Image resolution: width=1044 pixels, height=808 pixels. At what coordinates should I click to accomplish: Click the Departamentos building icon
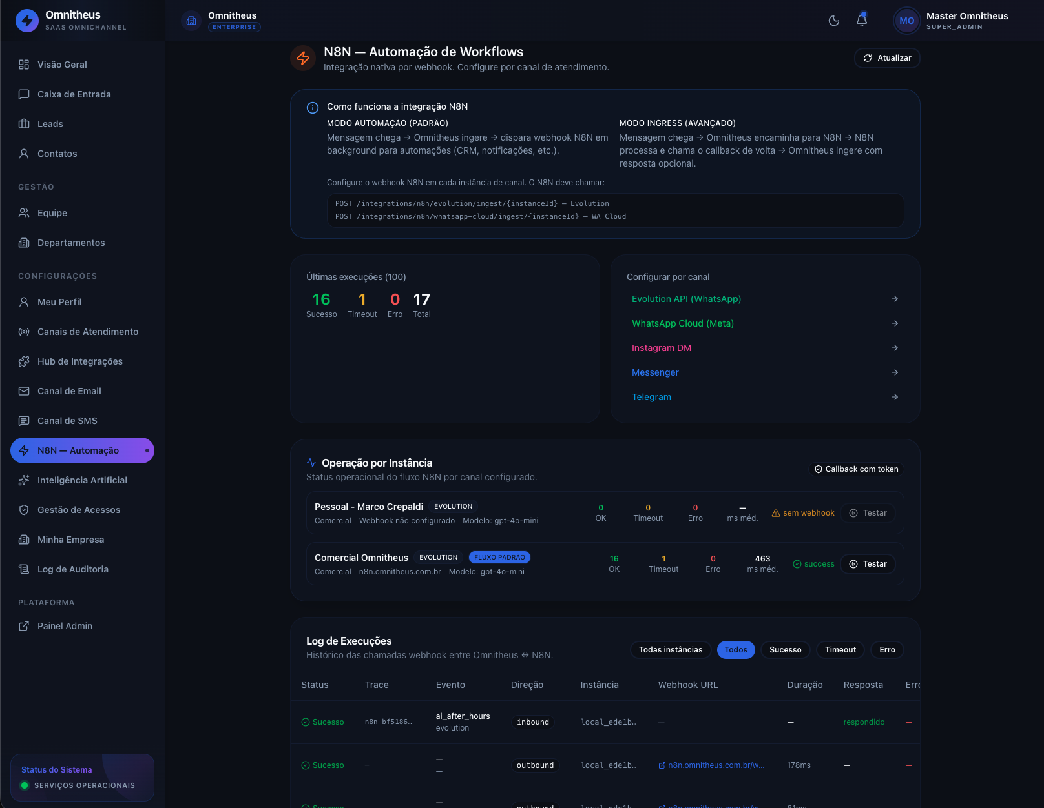pos(24,243)
